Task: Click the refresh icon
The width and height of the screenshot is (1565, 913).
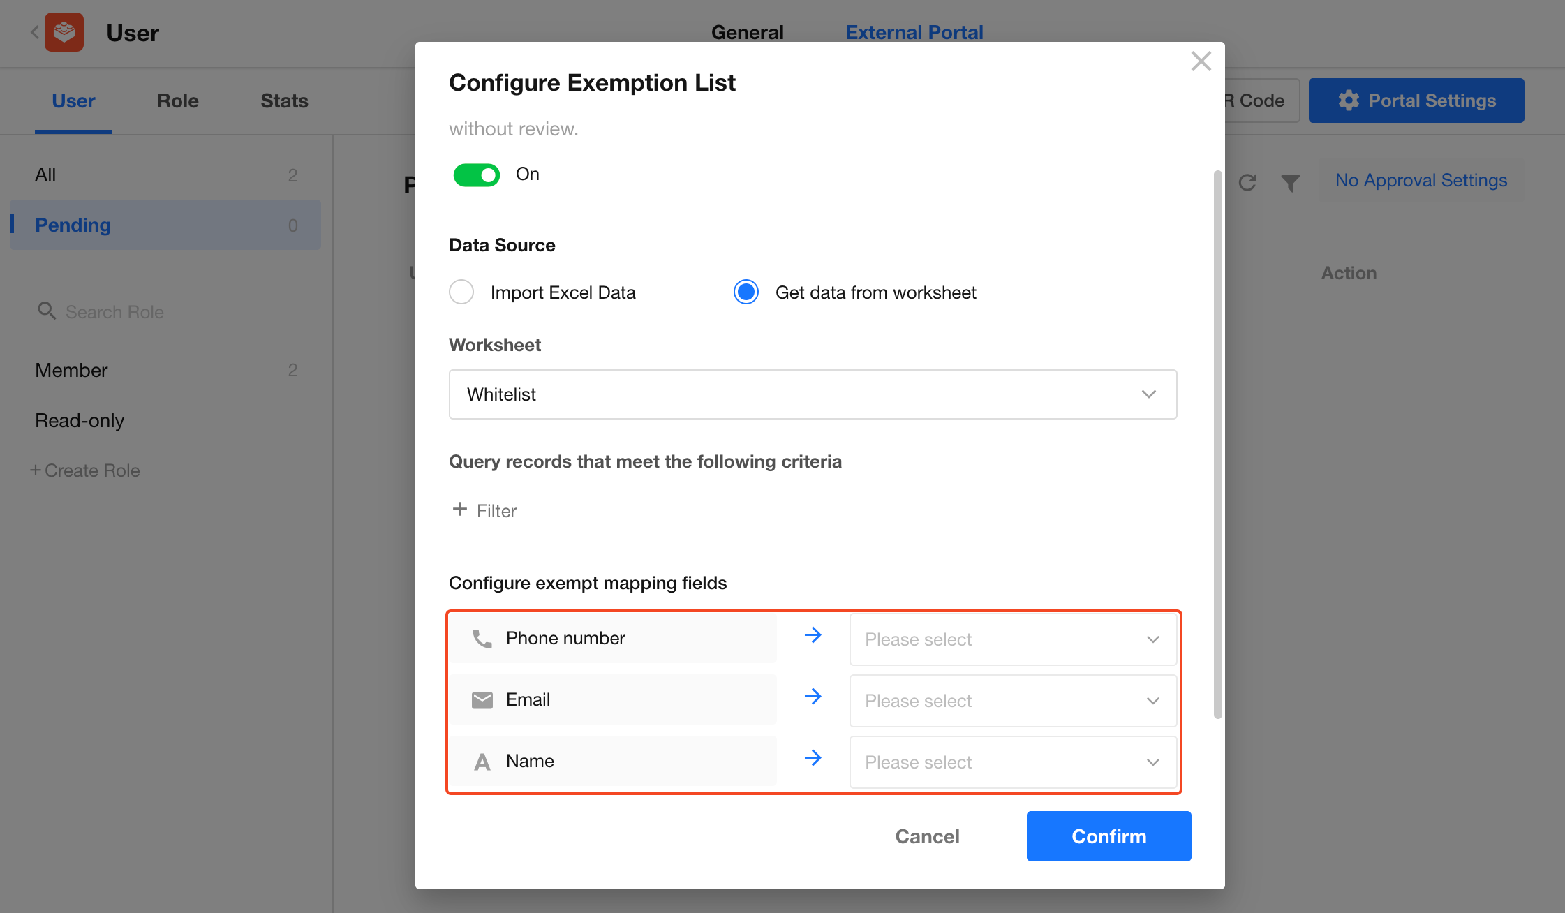Action: click(x=1247, y=182)
